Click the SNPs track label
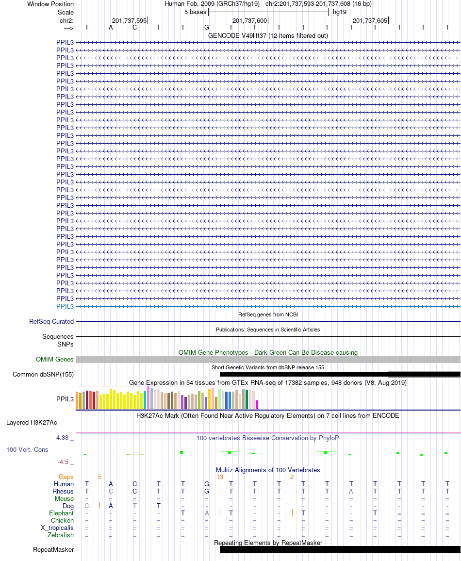Viewport: 461px width, 561px height. pos(66,344)
